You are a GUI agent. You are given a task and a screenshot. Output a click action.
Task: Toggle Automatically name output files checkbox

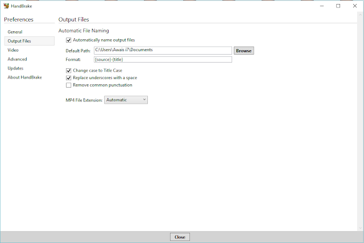coord(68,40)
